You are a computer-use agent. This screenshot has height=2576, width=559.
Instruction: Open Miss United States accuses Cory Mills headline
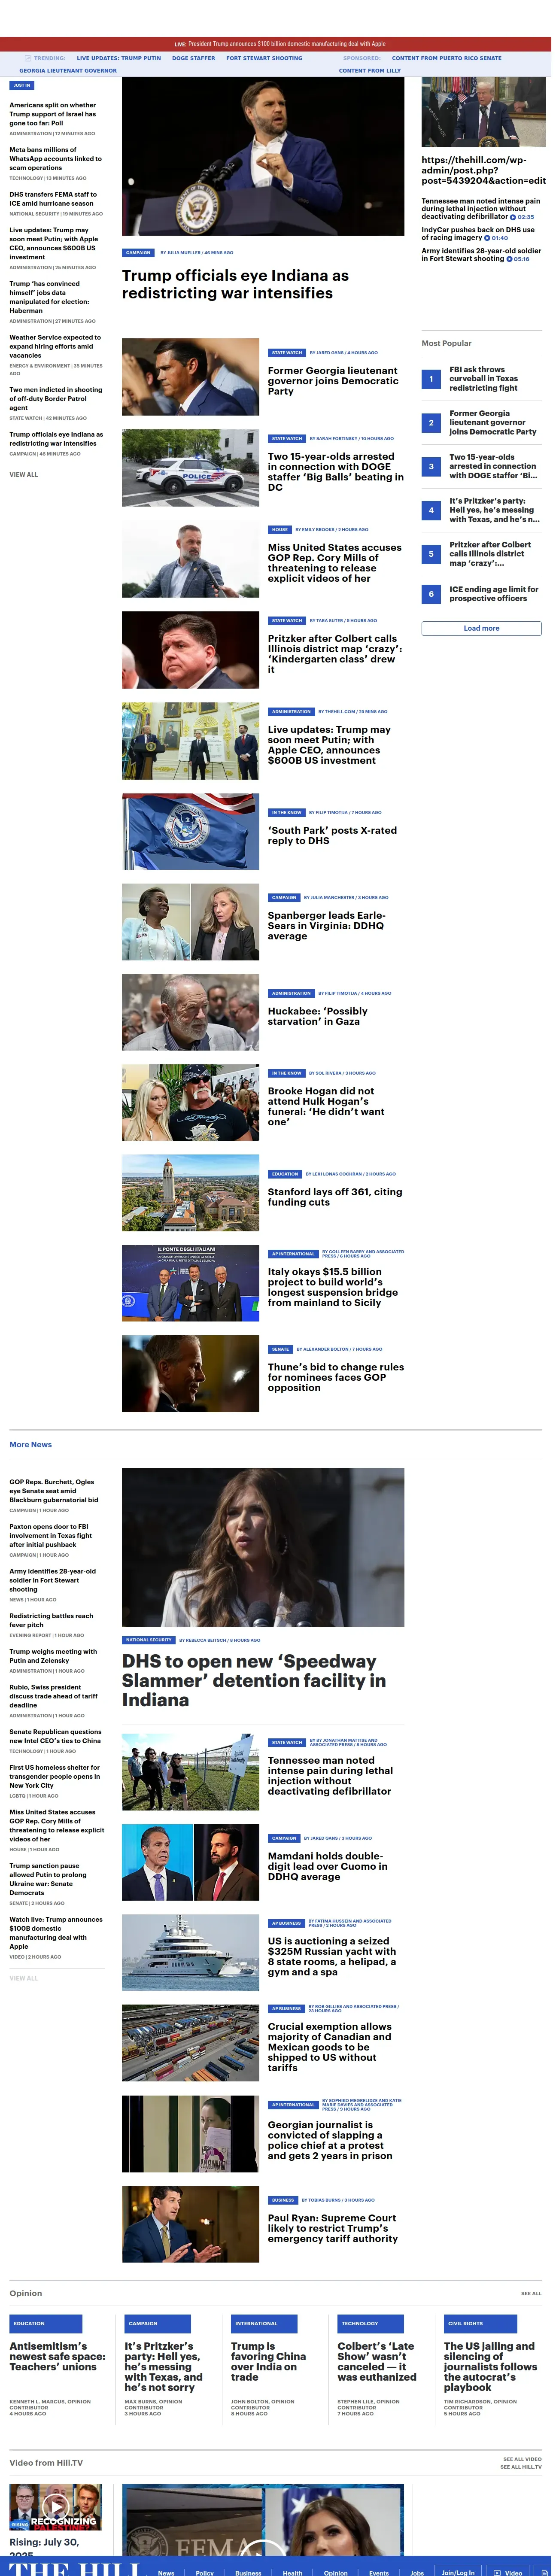335,563
